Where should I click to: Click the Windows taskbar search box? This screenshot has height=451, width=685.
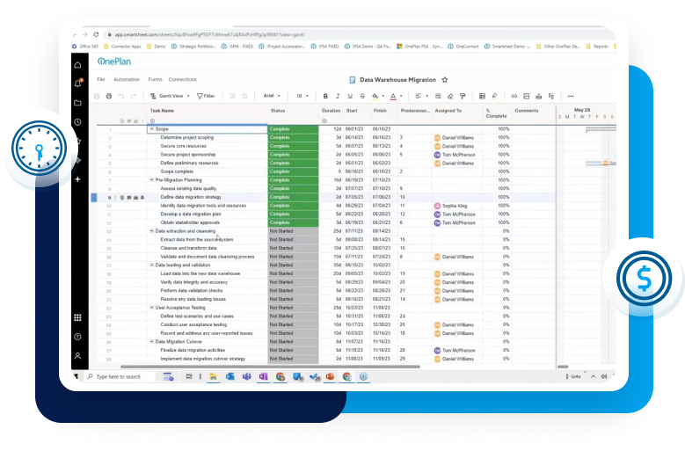[118, 376]
